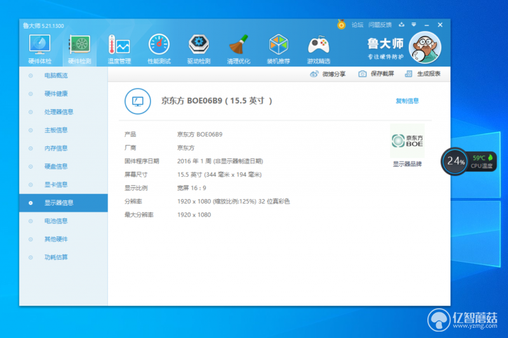
Task: Click the 保存截屏 button text
Action: (x=382, y=74)
